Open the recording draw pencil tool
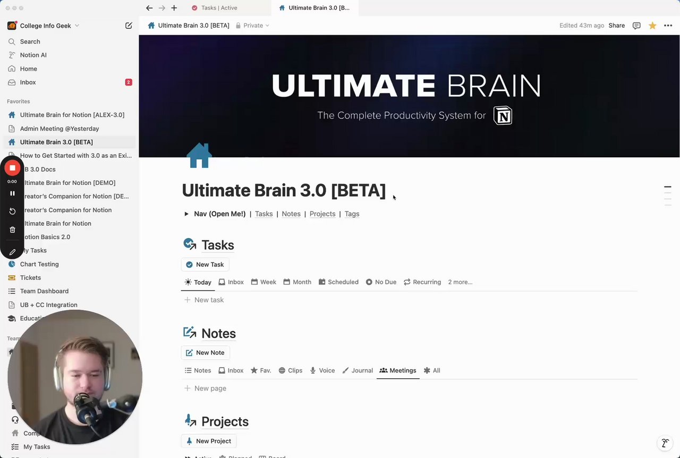The height and width of the screenshot is (458, 680). point(12,252)
